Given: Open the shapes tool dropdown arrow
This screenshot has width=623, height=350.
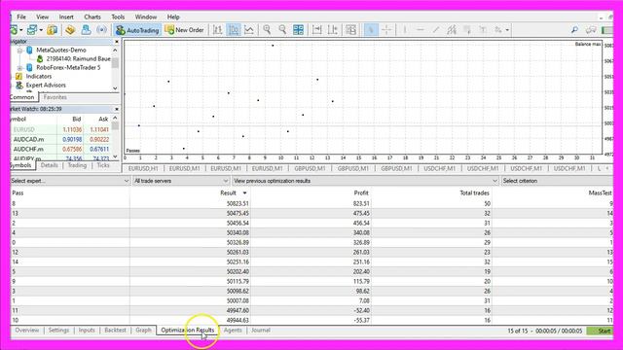Looking at the screenshot, I should pyautogui.click(x=507, y=30).
